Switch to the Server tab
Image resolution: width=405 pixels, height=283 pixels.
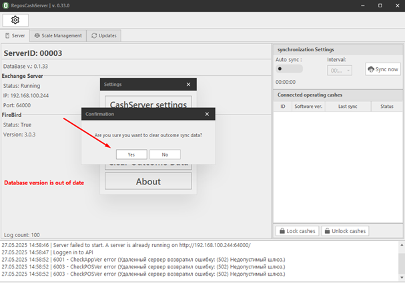tap(15, 35)
